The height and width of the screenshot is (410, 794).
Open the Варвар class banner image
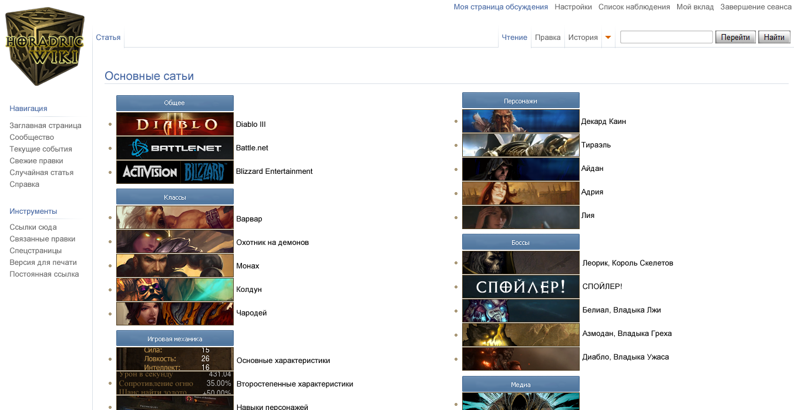[175, 217]
